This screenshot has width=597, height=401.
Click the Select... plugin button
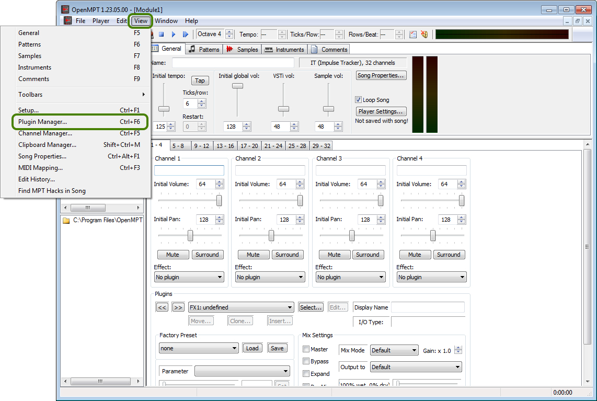(311, 307)
